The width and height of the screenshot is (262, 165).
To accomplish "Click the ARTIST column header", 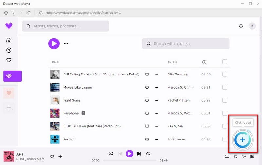I will tap(172, 62).
